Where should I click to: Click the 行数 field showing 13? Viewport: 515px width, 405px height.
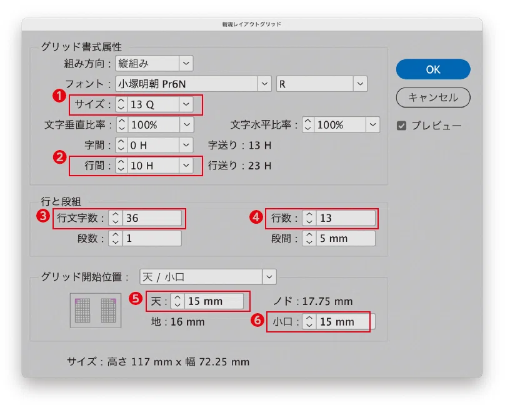[x=346, y=218]
